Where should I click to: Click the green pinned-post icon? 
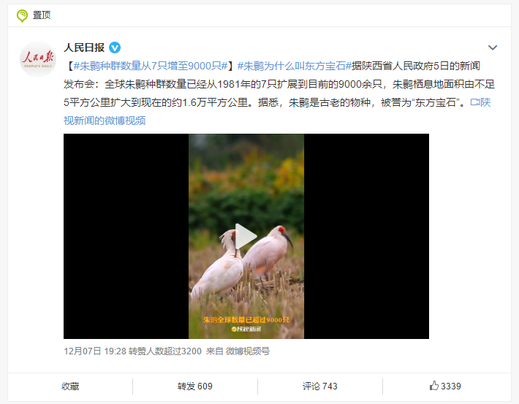tap(22, 15)
